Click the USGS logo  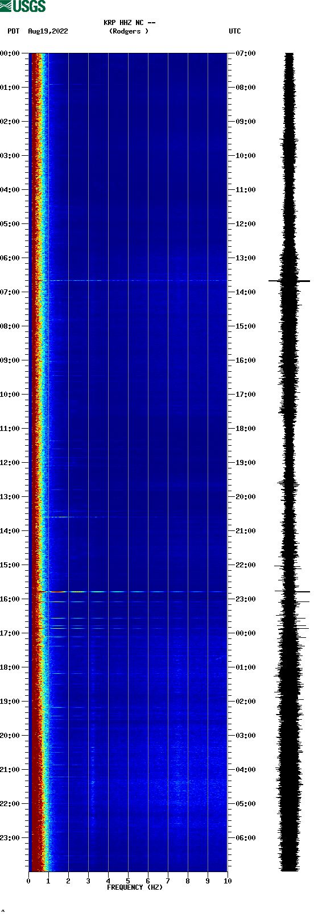tap(23, 6)
